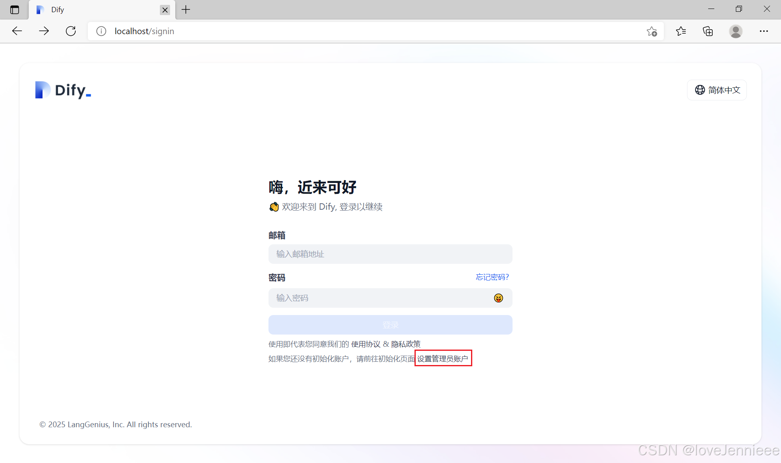Focus the 输入邮箱地址 email field
The width and height of the screenshot is (781, 463).
(x=390, y=254)
